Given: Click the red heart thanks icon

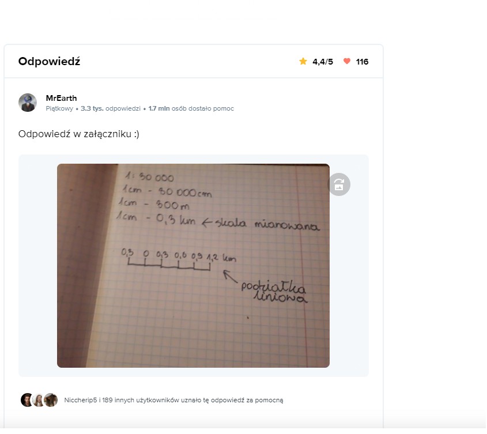Looking at the screenshot, I should coord(347,61).
